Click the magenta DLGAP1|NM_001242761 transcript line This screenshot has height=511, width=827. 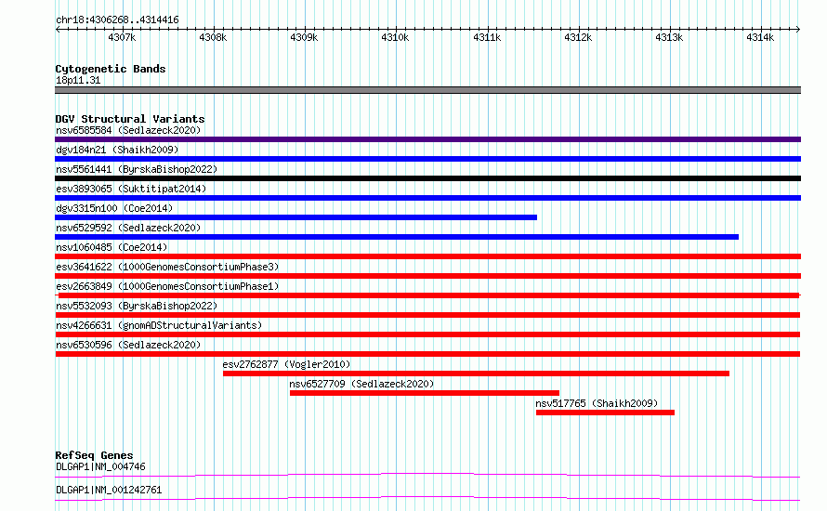[427, 498]
